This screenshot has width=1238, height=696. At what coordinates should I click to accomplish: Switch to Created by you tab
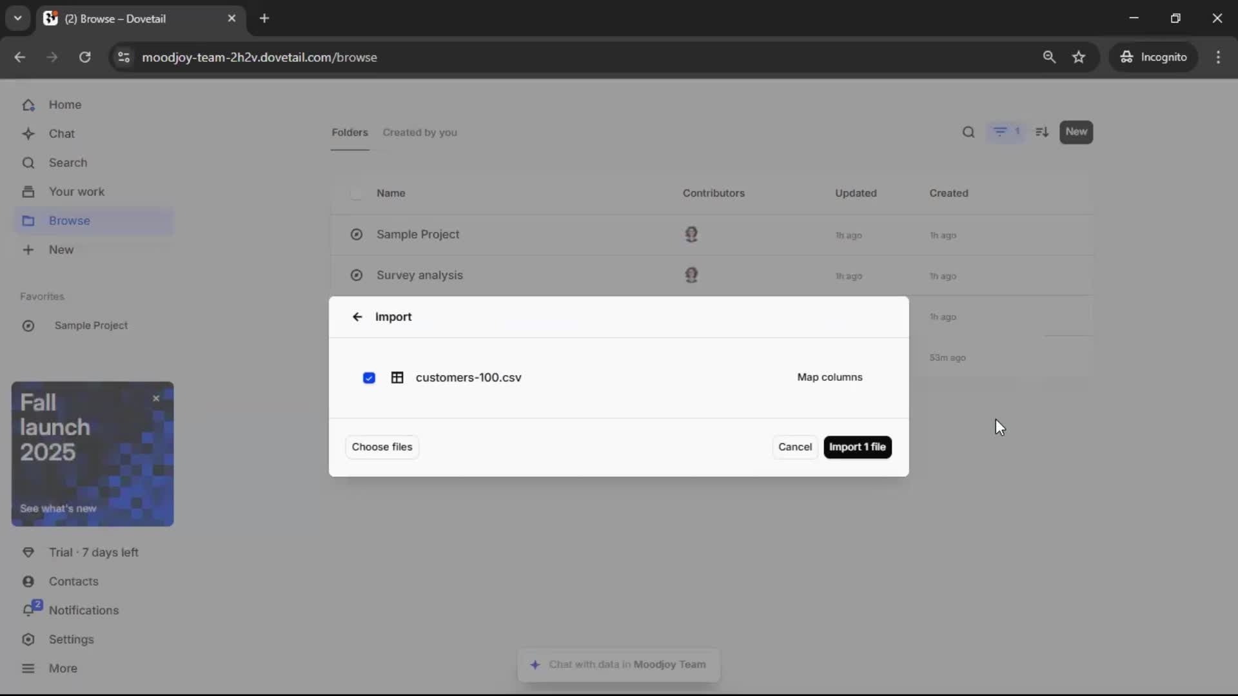(420, 132)
